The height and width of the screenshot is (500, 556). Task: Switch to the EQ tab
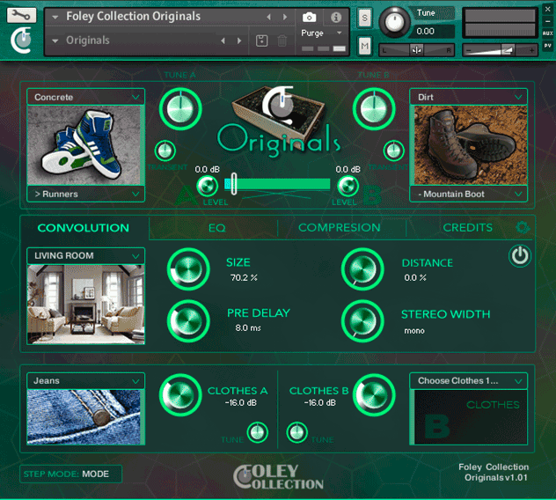pyautogui.click(x=216, y=227)
